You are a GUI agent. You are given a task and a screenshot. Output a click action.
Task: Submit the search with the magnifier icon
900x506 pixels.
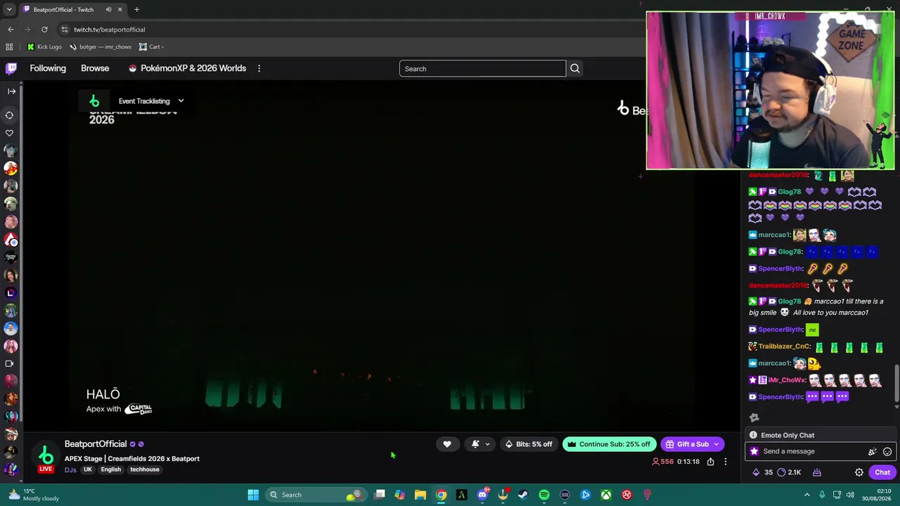click(574, 68)
